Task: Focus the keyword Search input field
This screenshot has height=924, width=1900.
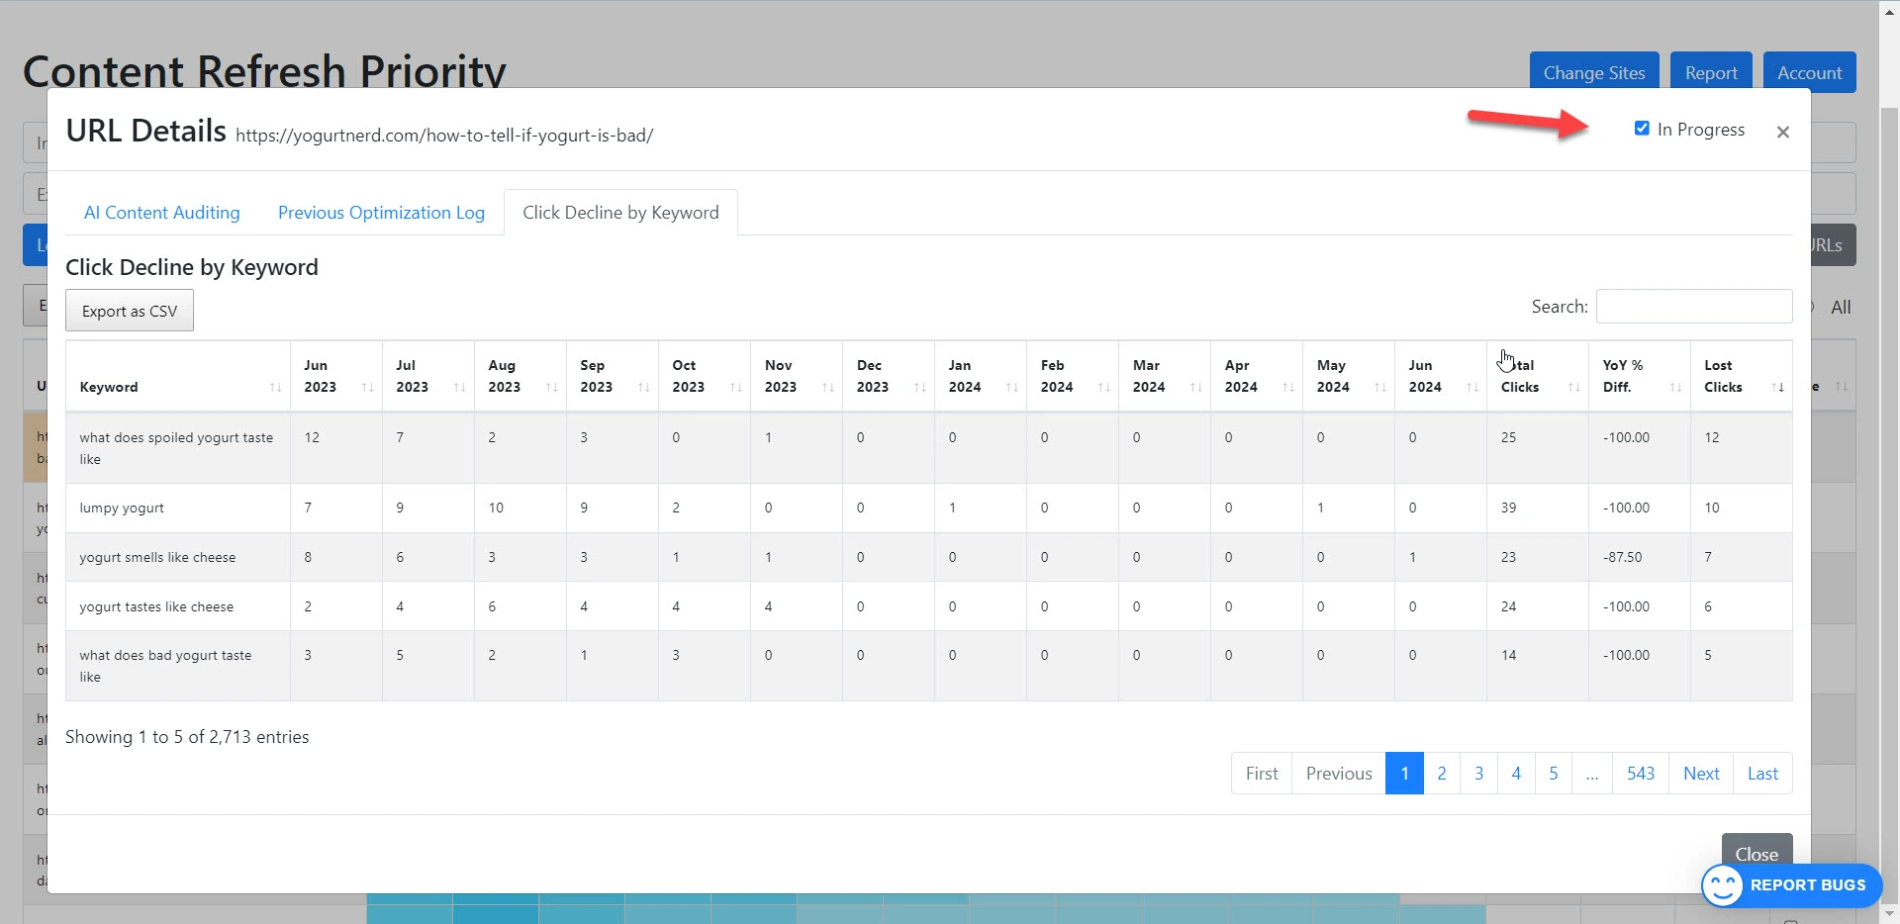Action: pos(1694,307)
